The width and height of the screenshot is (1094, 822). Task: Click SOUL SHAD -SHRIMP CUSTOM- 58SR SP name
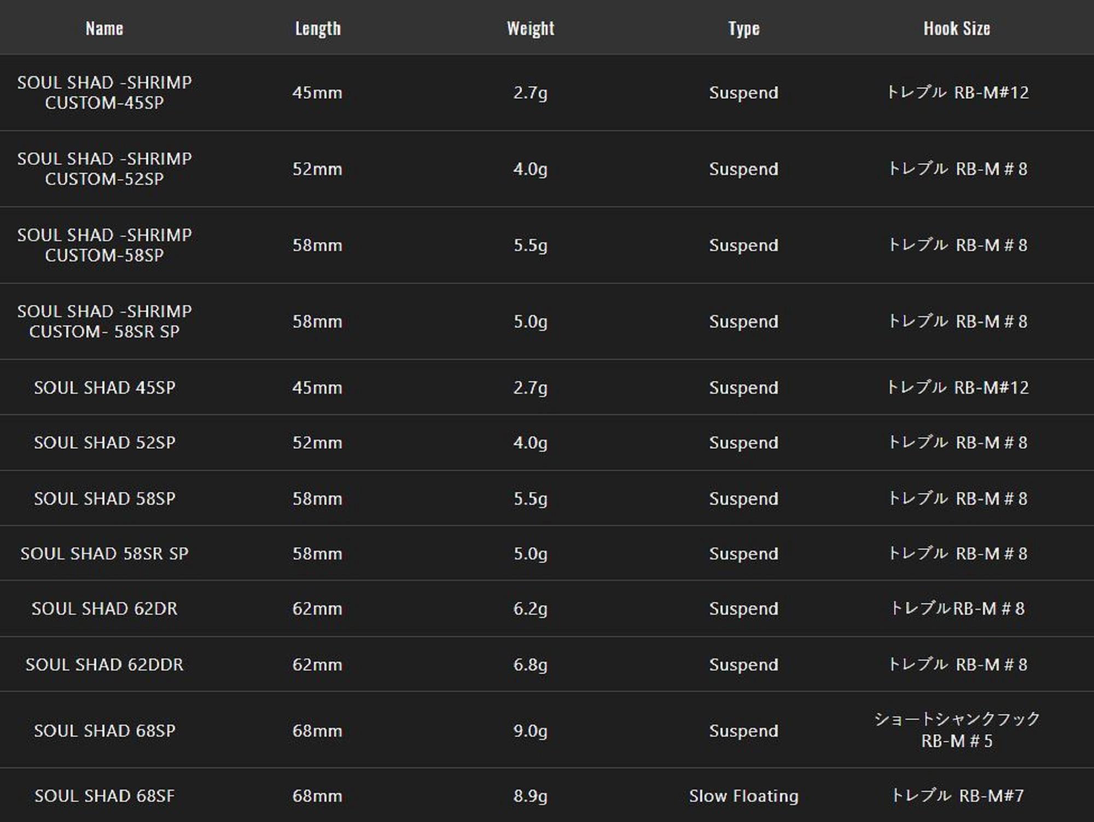click(104, 321)
